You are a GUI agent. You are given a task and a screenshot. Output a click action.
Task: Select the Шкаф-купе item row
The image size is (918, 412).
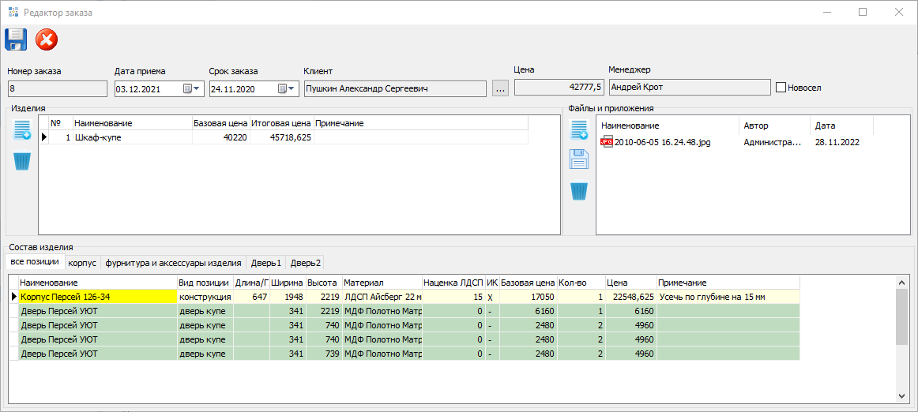point(98,137)
